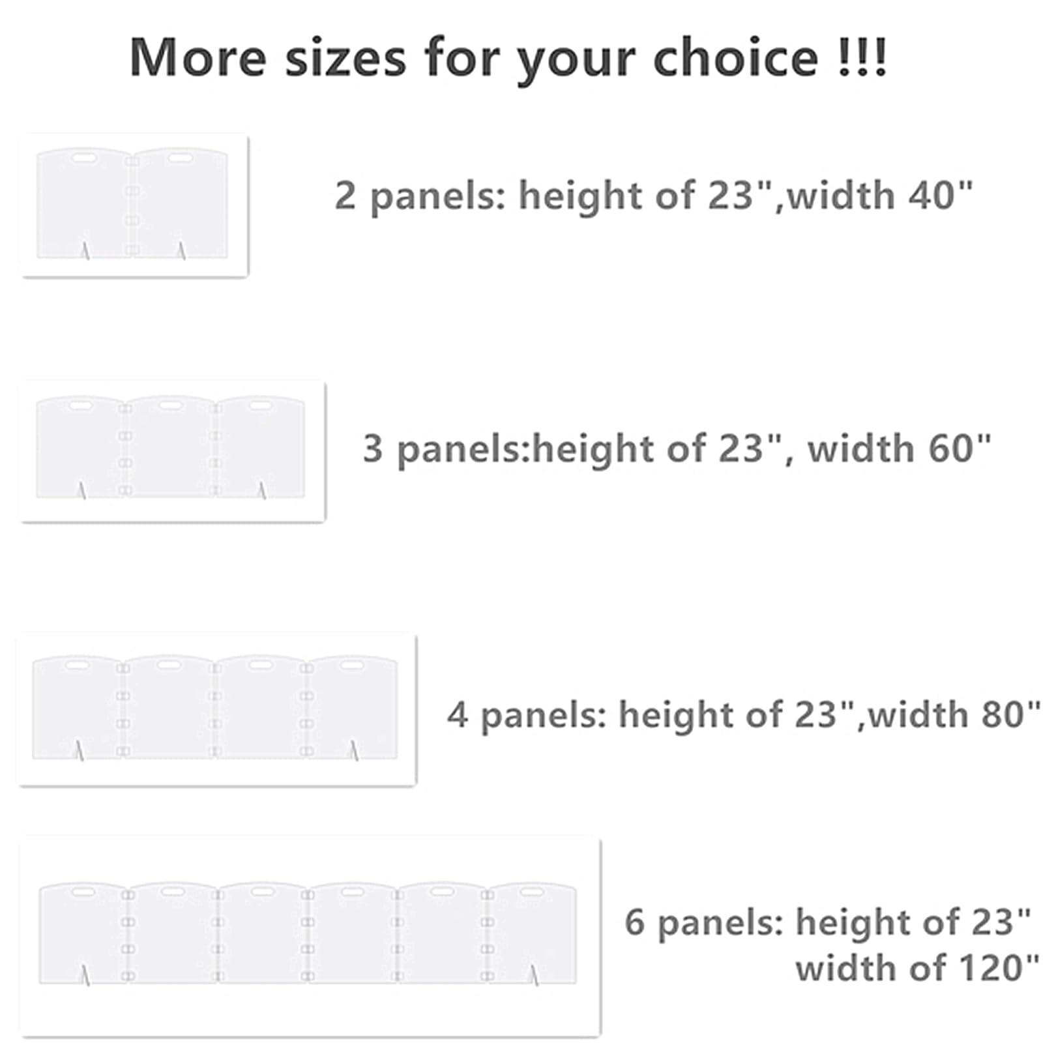Click the "2 panels: height of 23" size text
1056x1056 pixels.
coord(653,195)
